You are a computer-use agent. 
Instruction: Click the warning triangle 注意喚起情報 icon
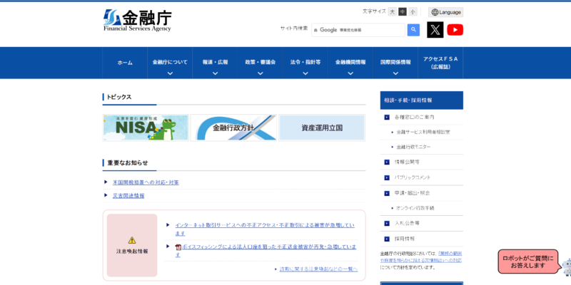(132, 240)
